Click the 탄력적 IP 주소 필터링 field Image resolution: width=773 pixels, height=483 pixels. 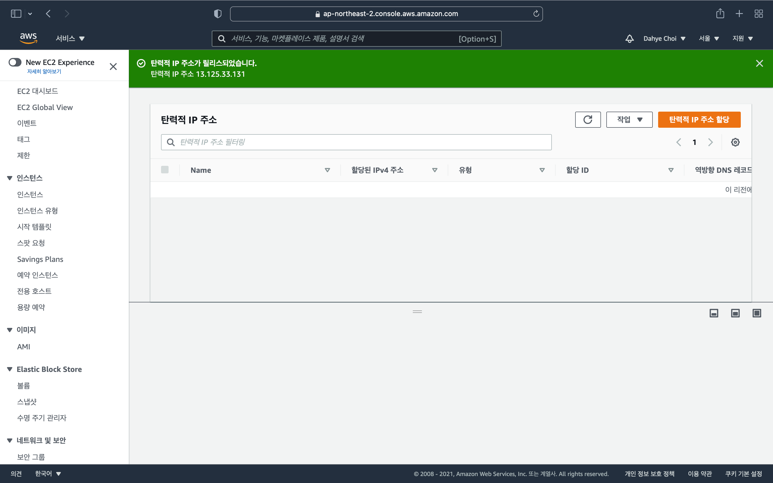356,142
